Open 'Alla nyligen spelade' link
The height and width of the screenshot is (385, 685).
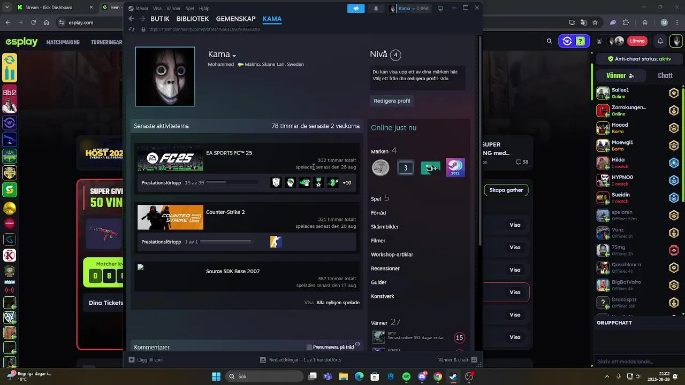pos(338,303)
